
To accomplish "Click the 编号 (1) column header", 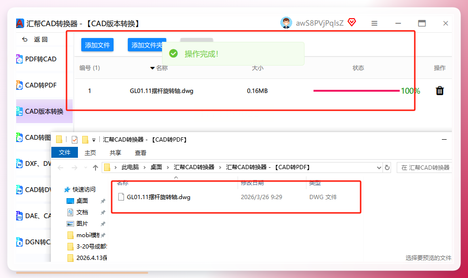I will pos(89,68).
